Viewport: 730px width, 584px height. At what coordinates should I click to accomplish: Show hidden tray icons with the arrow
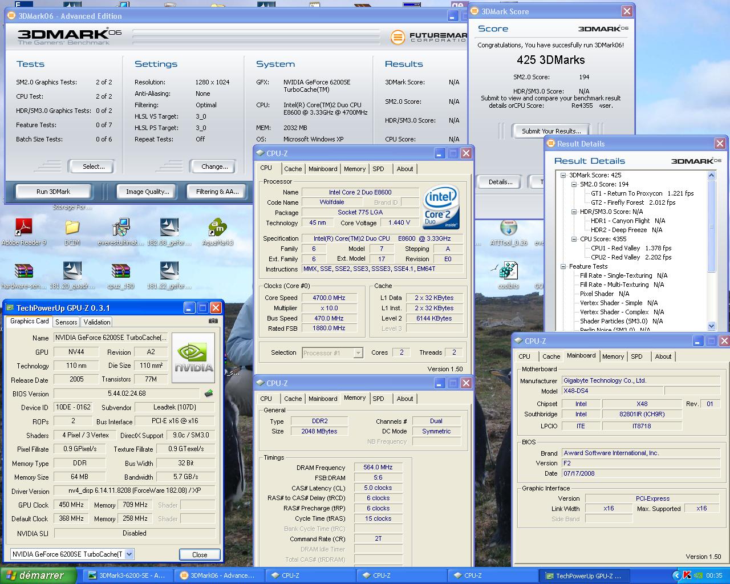pos(676,575)
